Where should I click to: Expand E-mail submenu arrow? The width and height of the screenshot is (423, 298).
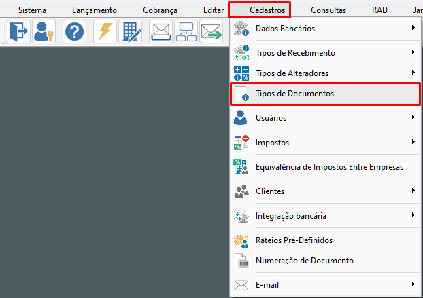pyautogui.click(x=413, y=284)
